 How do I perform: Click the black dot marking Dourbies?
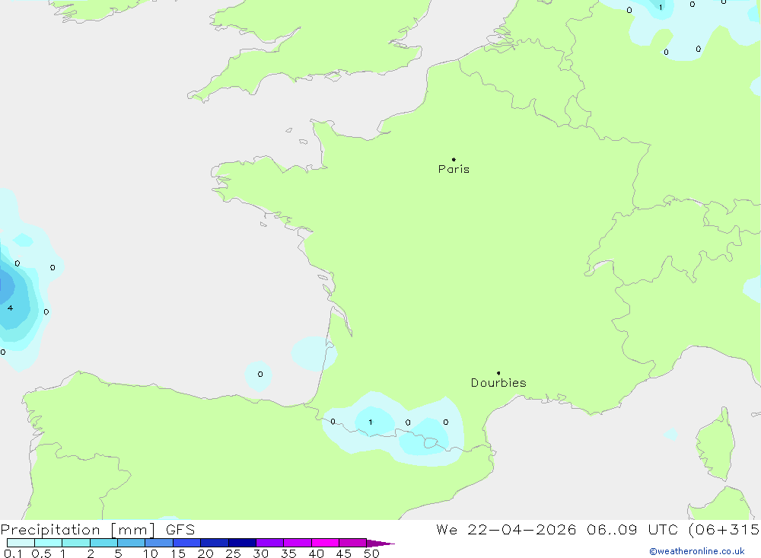point(498,373)
